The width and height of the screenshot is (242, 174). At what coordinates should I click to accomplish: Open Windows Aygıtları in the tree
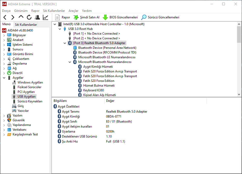coord(30,82)
